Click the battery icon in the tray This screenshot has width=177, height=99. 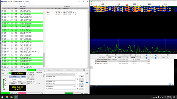tap(154, 97)
